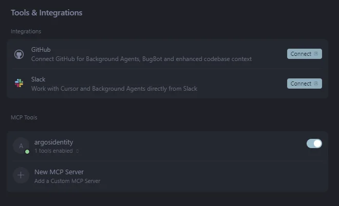
Task: Click the Slack logo icon
Action: click(19, 84)
